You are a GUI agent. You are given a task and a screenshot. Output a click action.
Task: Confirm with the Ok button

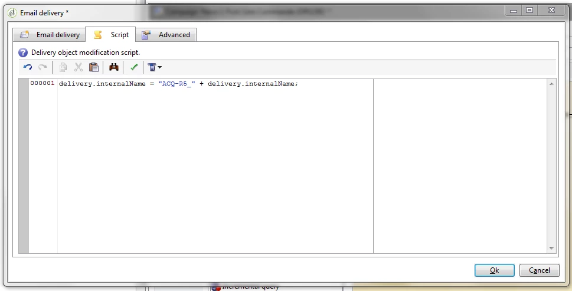[494, 270]
